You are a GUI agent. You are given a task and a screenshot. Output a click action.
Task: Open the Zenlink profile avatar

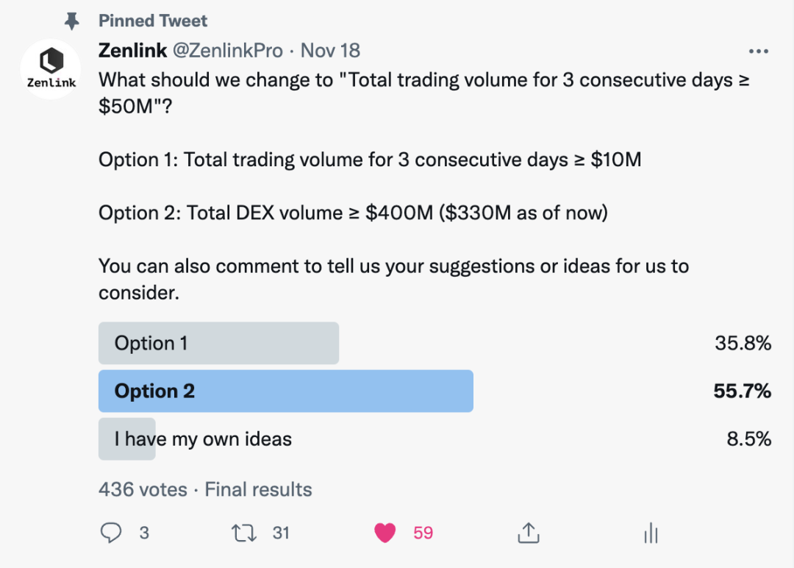pyautogui.click(x=51, y=69)
